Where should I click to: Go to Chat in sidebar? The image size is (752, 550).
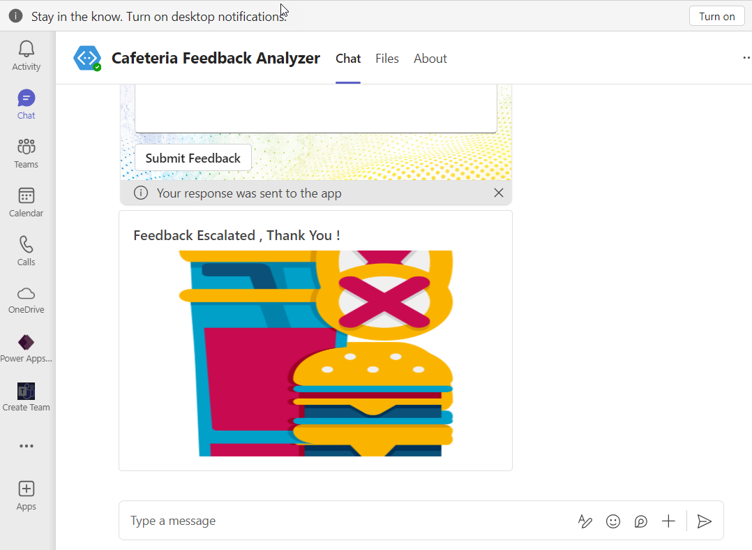pos(27,104)
